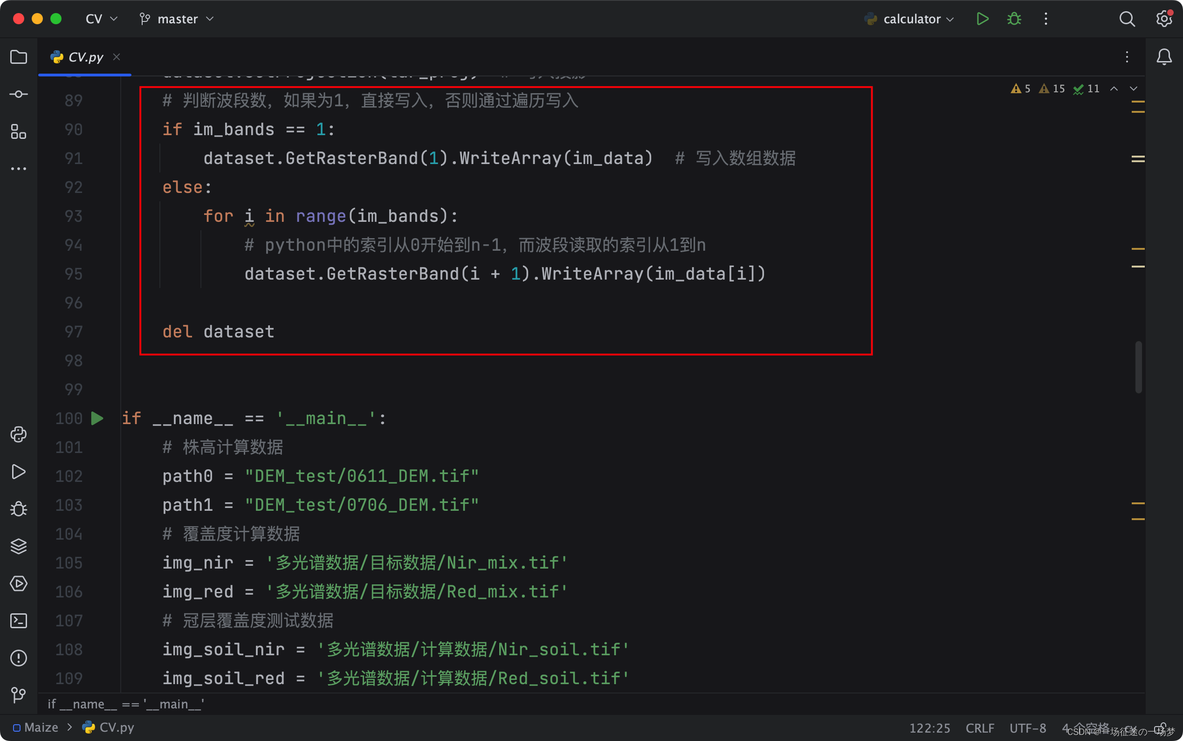This screenshot has width=1183, height=741.
Task: Change the UTF-8 file encoding
Action: (1027, 727)
